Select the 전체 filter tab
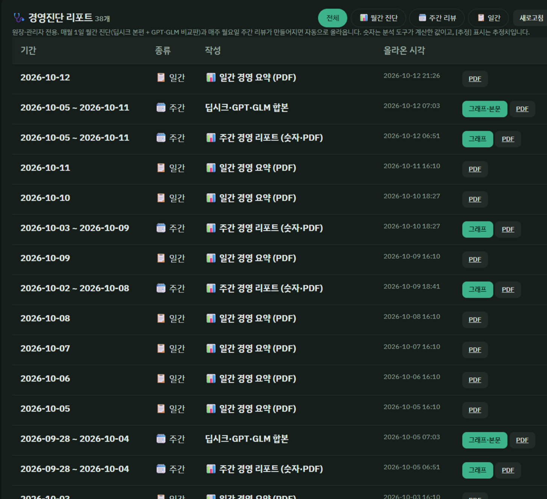Viewport: 547px width, 499px height. 332,18
